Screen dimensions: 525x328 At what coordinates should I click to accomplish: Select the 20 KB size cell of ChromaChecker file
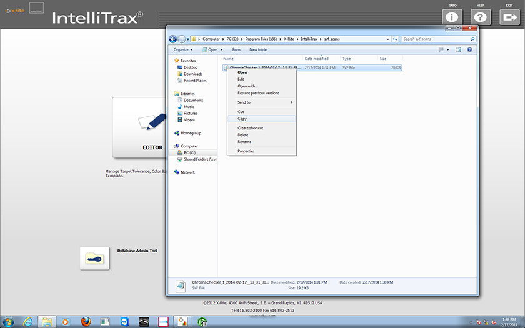(x=396, y=67)
